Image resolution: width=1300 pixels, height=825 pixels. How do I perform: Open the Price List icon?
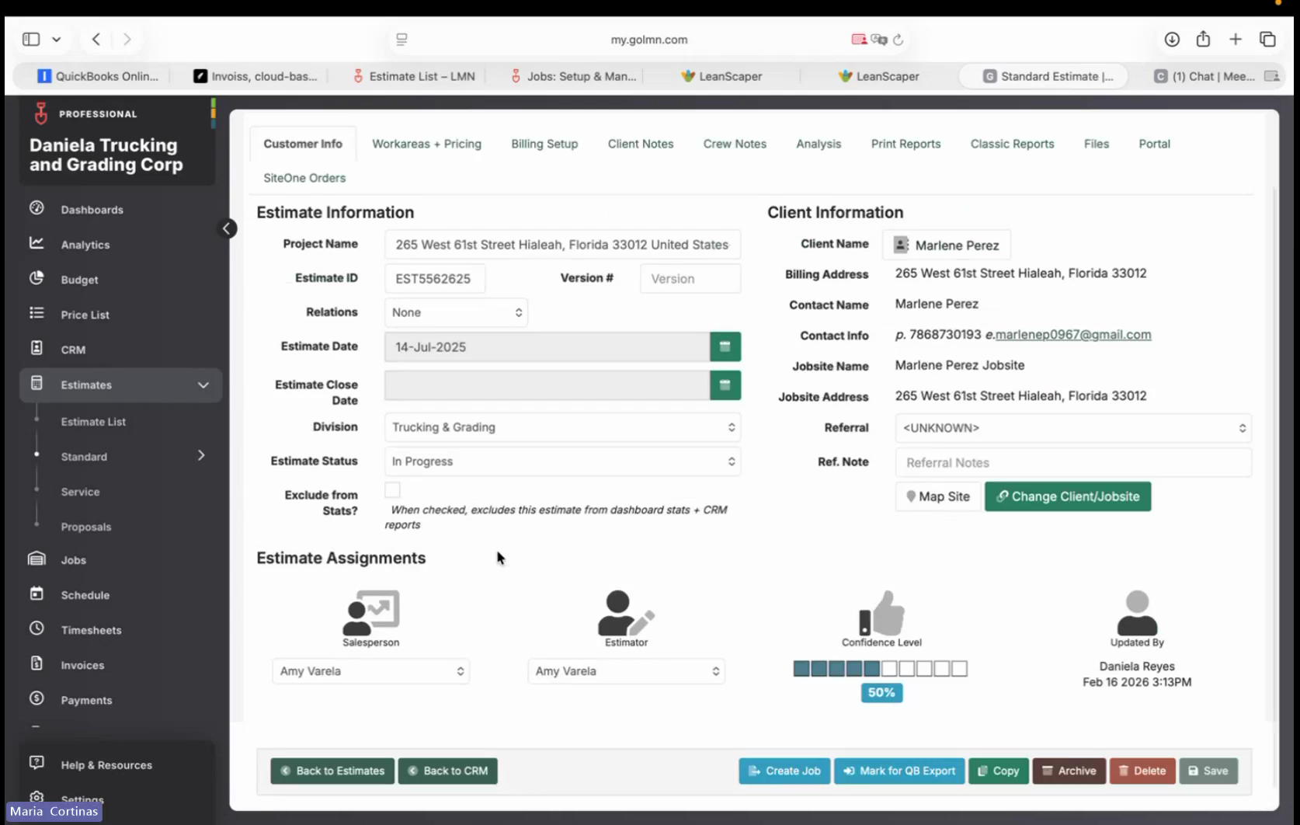click(x=36, y=313)
